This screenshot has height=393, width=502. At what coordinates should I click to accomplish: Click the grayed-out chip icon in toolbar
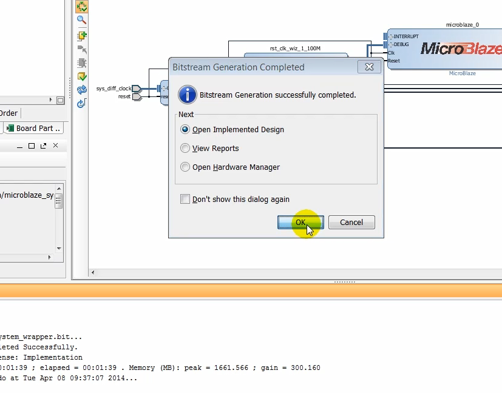[x=82, y=63]
